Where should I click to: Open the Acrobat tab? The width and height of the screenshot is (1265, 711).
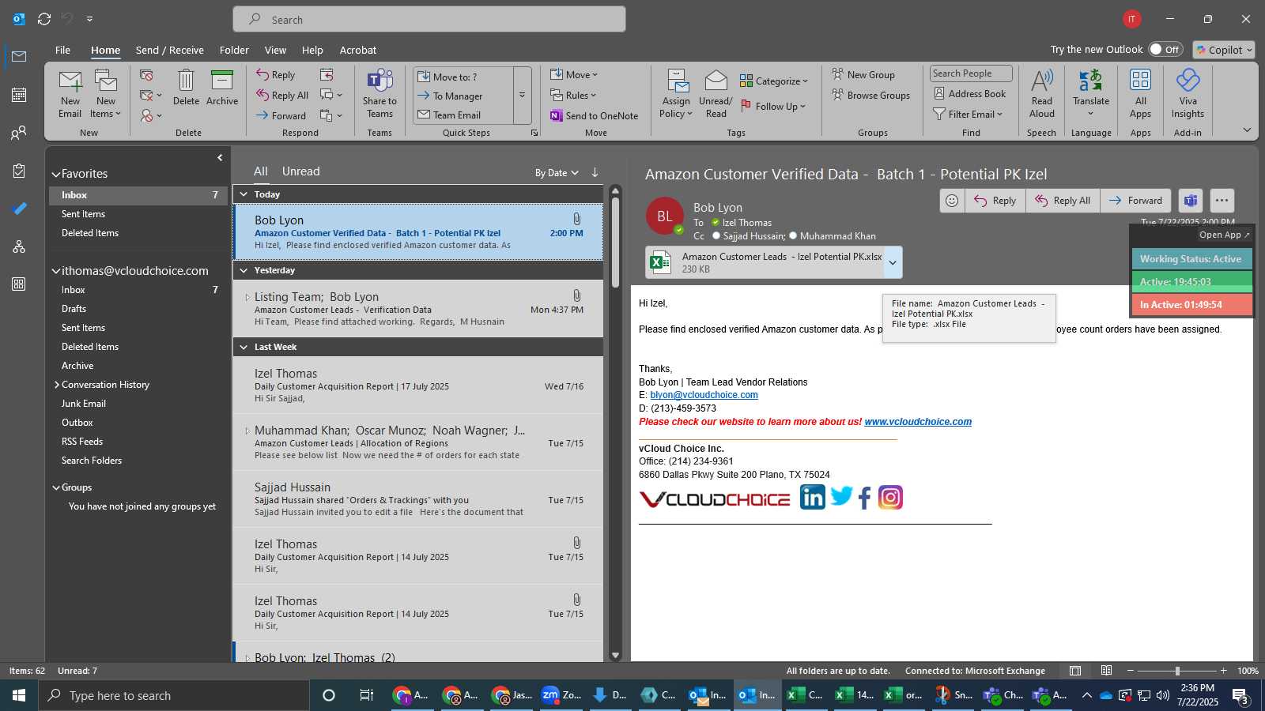tap(358, 50)
